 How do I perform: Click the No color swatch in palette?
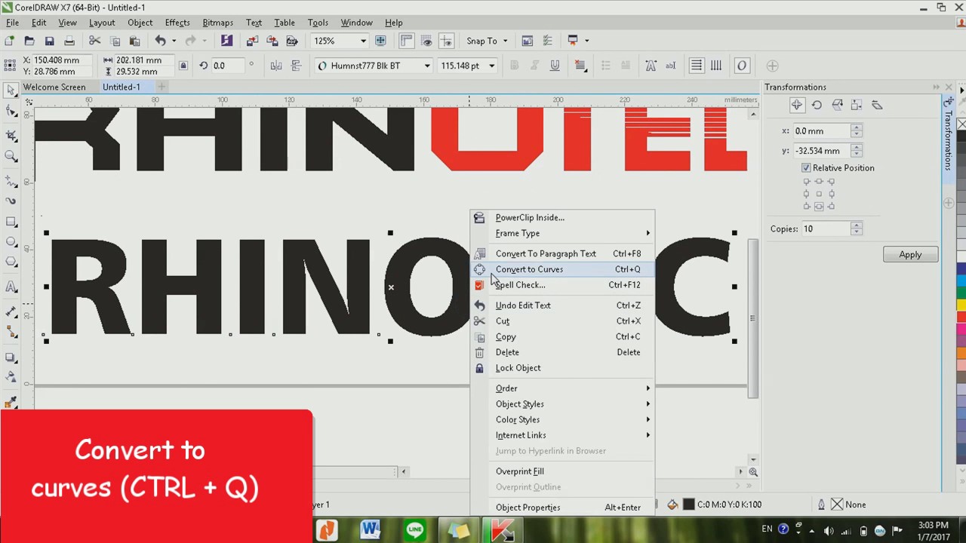pyautogui.click(x=961, y=124)
